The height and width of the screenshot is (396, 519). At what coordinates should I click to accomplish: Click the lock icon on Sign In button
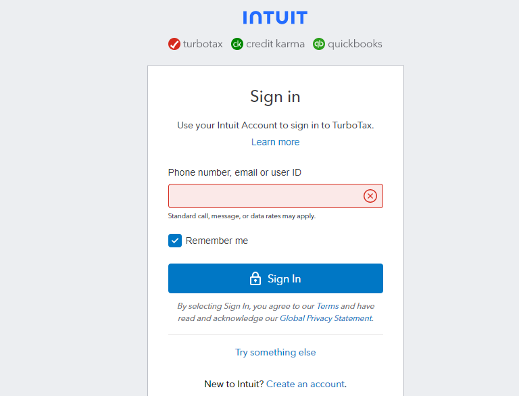255,278
